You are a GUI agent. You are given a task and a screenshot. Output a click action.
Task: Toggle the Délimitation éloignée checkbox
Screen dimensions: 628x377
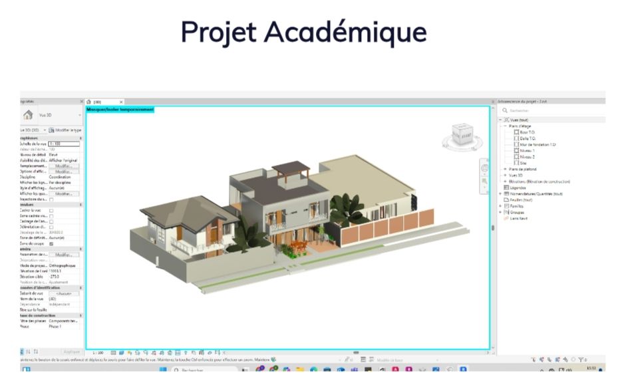coord(51,227)
